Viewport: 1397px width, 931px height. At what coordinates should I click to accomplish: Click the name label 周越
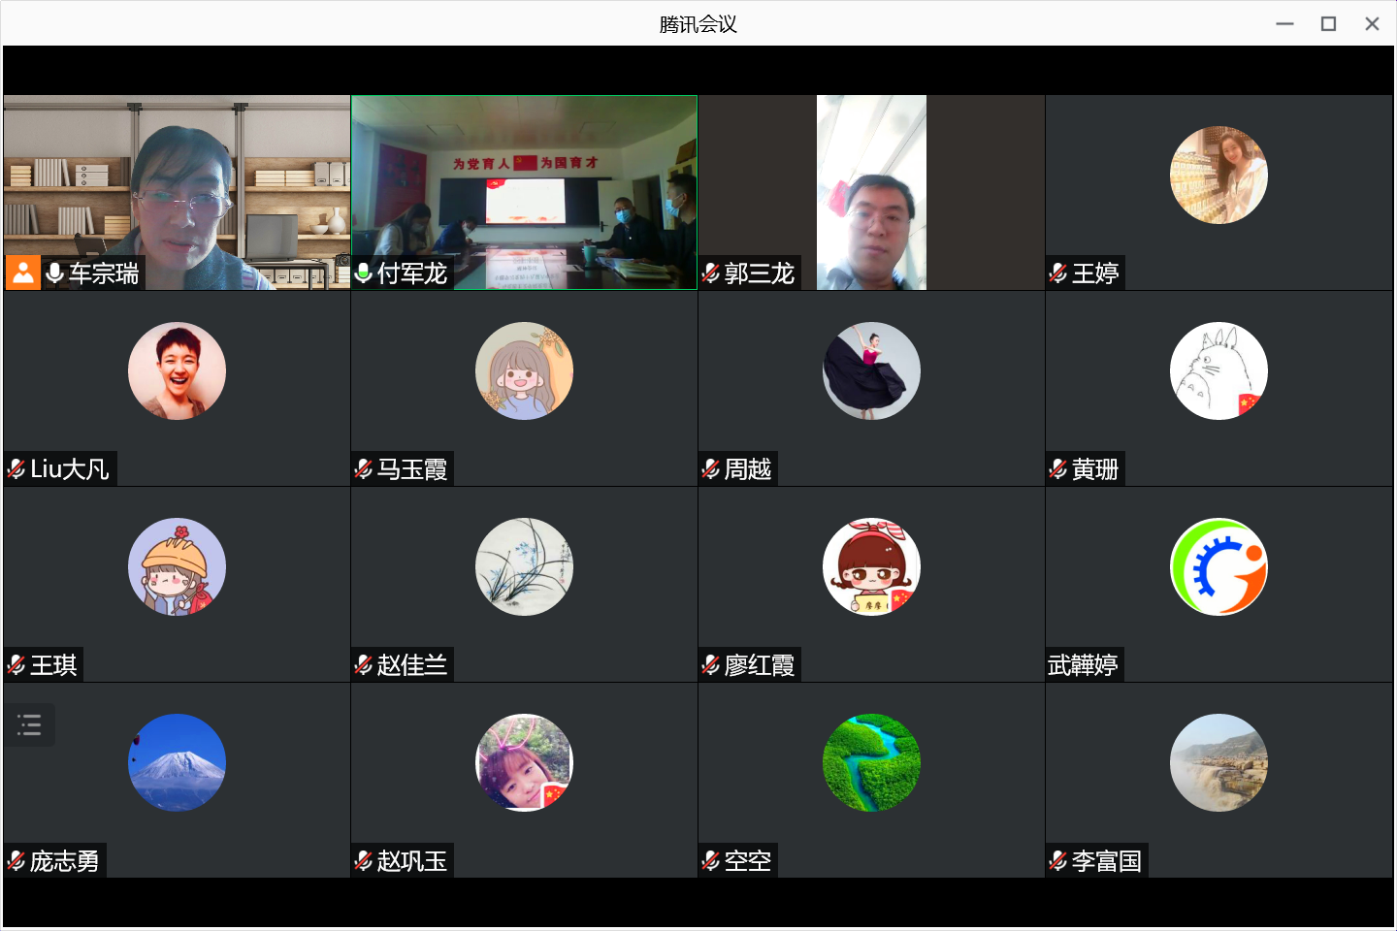pos(748,469)
